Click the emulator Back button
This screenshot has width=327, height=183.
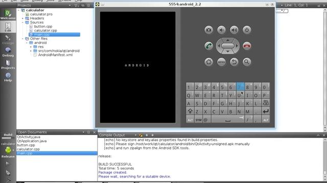point(234,62)
